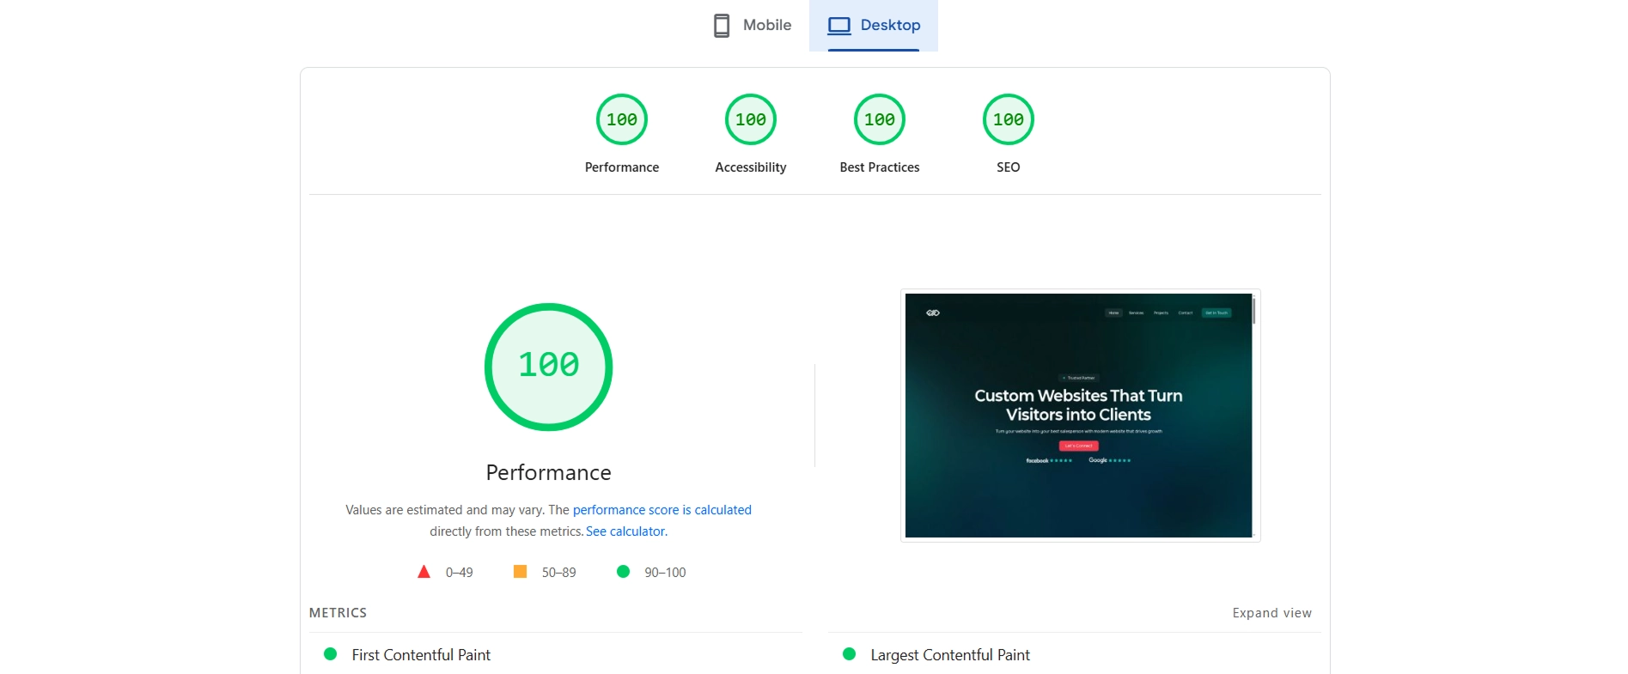This screenshot has height=674, width=1628.
Task: Click the laptop icon in Desktop tab
Action: [839, 26]
